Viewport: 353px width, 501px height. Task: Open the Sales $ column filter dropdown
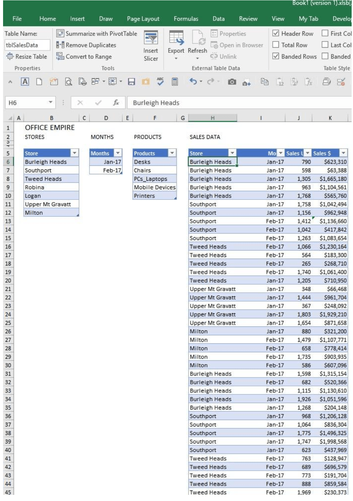pos(343,153)
